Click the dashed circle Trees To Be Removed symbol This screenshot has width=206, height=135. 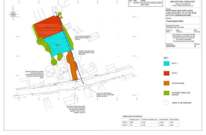click(166, 103)
